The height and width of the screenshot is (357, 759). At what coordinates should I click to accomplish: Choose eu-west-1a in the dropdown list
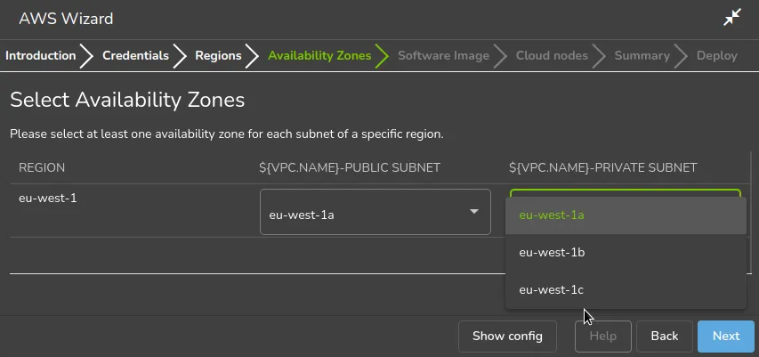pyautogui.click(x=626, y=215)
